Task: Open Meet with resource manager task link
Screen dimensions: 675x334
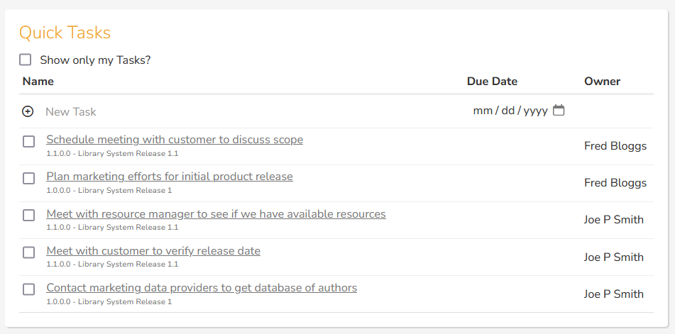Action: pyautogui.click(x=216, y=213)
